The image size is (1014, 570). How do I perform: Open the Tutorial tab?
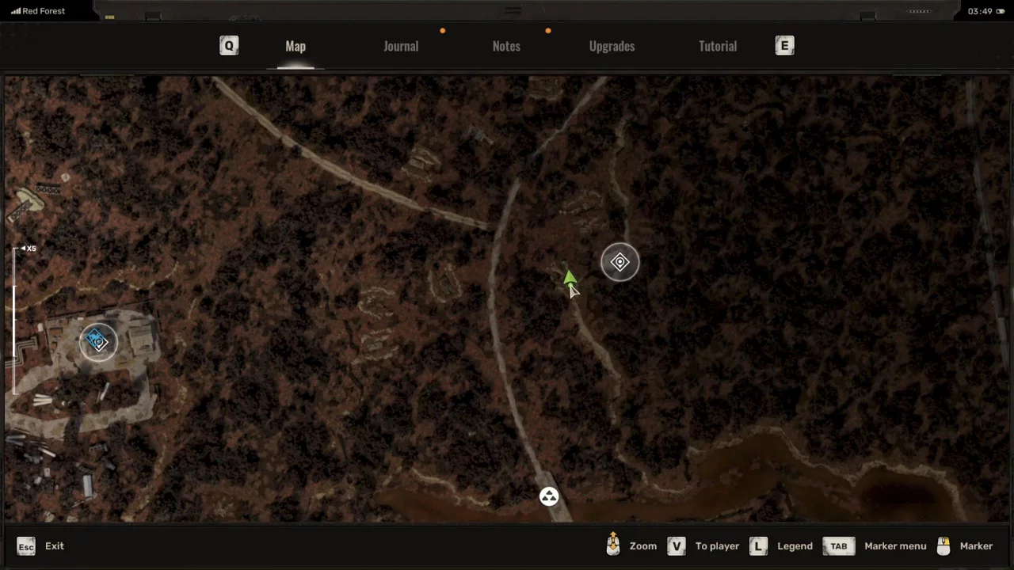pos(718,46)
